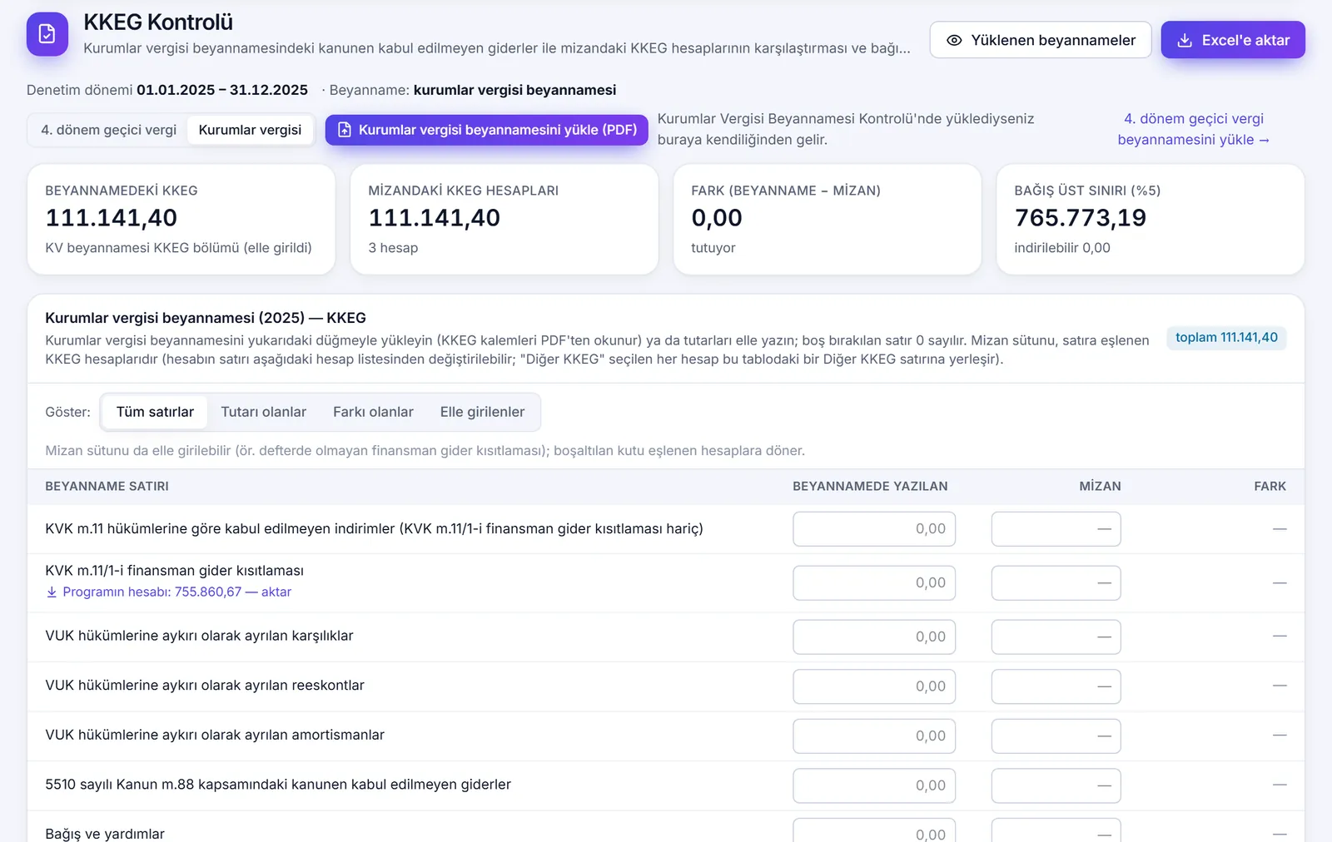This screenshot has height=842, width=1332.
Task: Click the FARK column header
Action: [1270, 487]
